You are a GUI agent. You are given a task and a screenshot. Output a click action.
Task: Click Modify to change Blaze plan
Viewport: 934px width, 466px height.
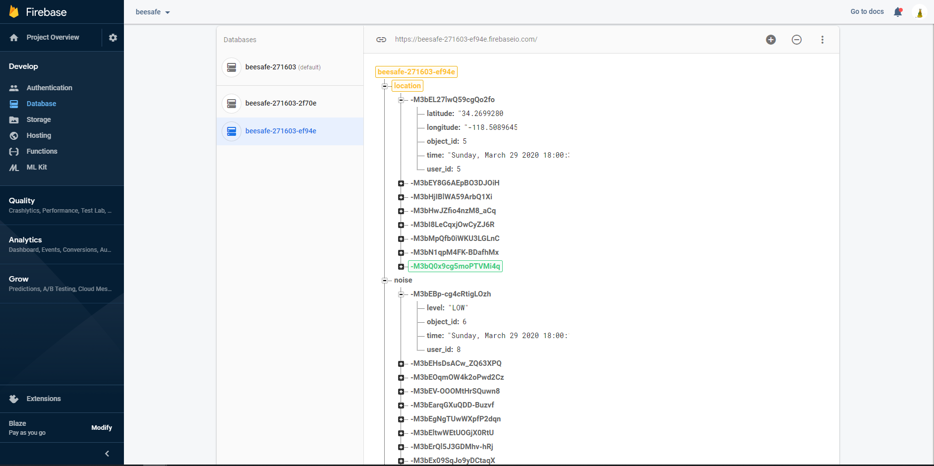(102, 427)
